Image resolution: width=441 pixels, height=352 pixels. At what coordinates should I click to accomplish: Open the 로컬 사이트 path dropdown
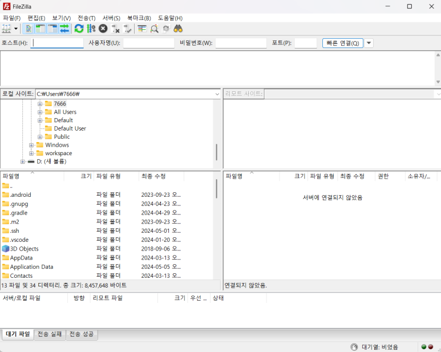[217, 94]
